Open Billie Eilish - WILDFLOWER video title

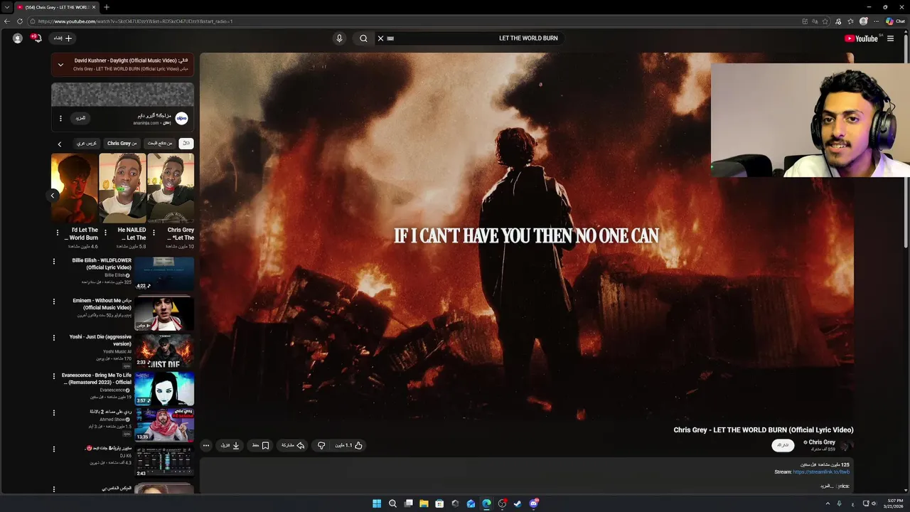tap(102, 264)
